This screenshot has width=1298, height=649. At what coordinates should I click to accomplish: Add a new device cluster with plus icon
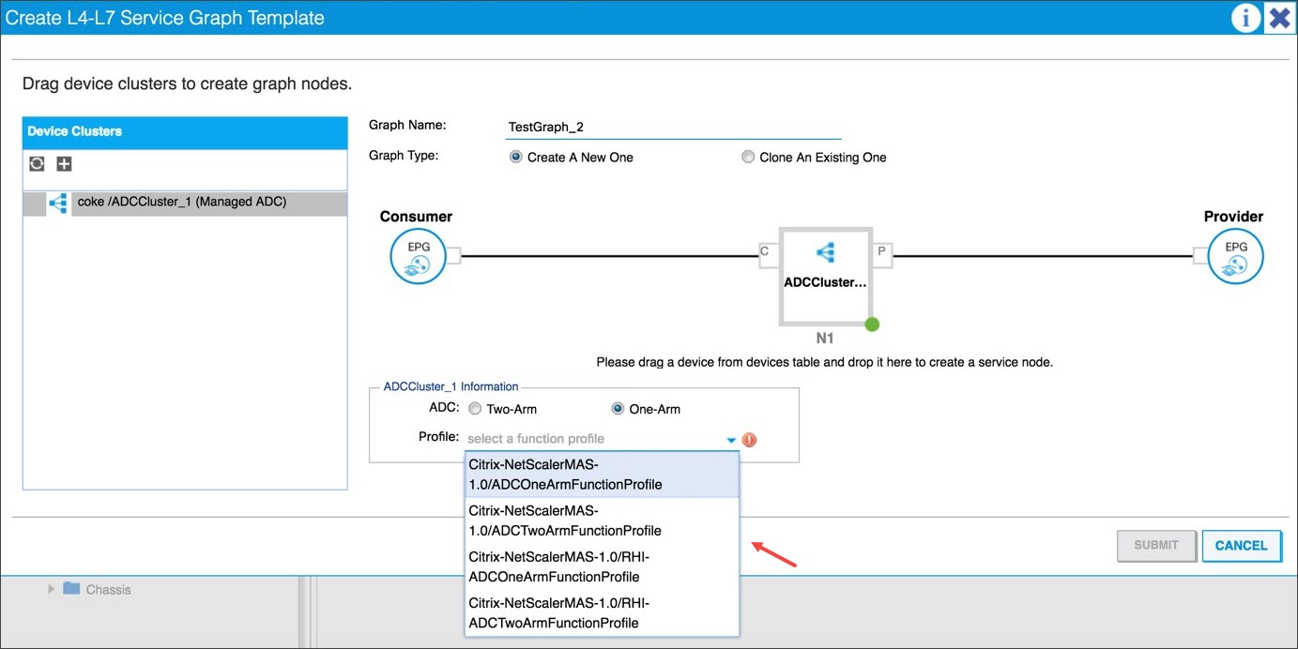click(x=64, y=164)
